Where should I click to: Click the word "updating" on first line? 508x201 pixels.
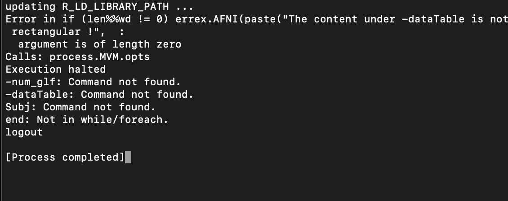(x=31, y=6)
